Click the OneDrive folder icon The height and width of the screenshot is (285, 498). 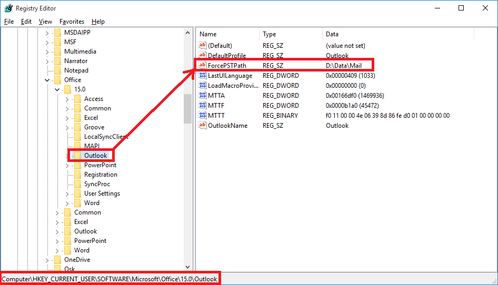click(57, 260)
